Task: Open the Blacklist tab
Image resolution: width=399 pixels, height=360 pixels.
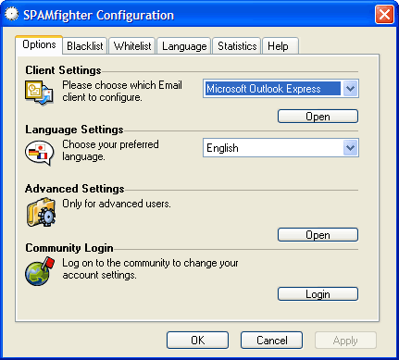Action: click(x=85, y=46)
